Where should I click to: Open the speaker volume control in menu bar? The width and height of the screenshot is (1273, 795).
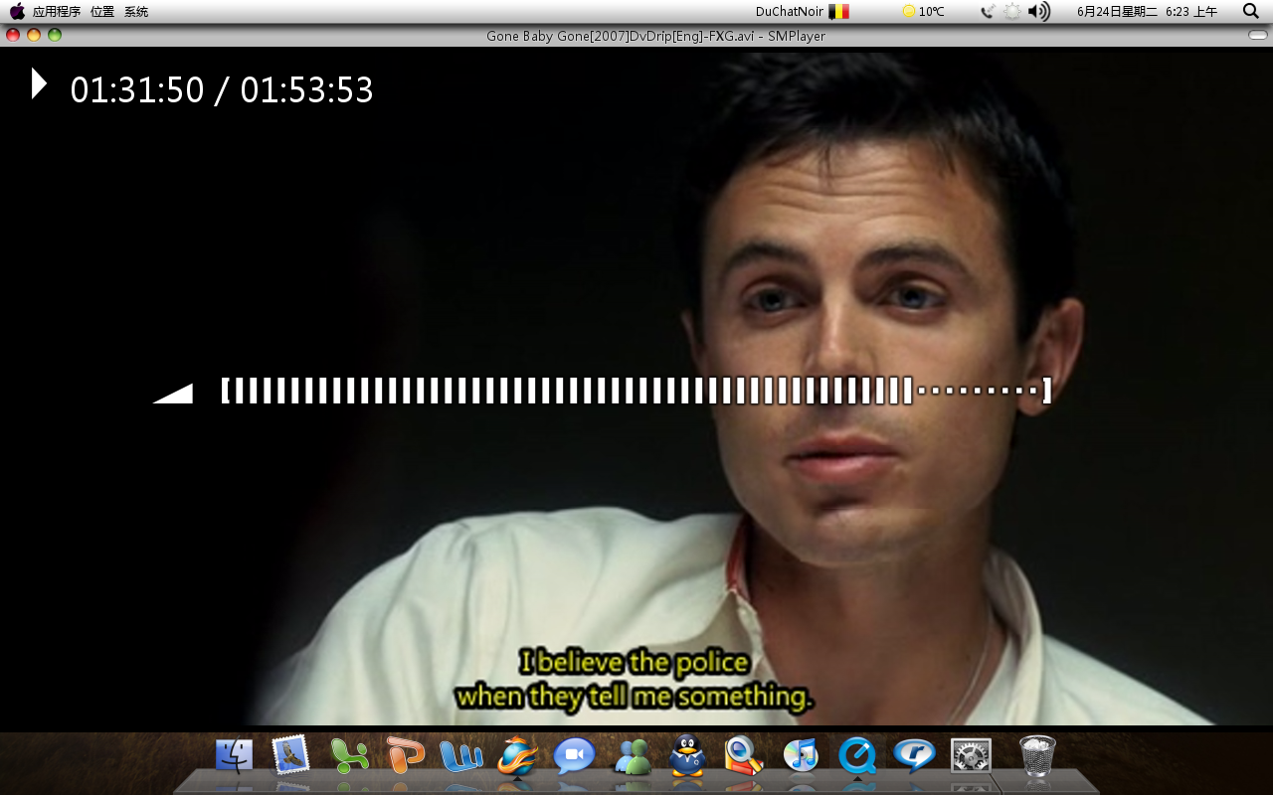[x=1039, y=11]
